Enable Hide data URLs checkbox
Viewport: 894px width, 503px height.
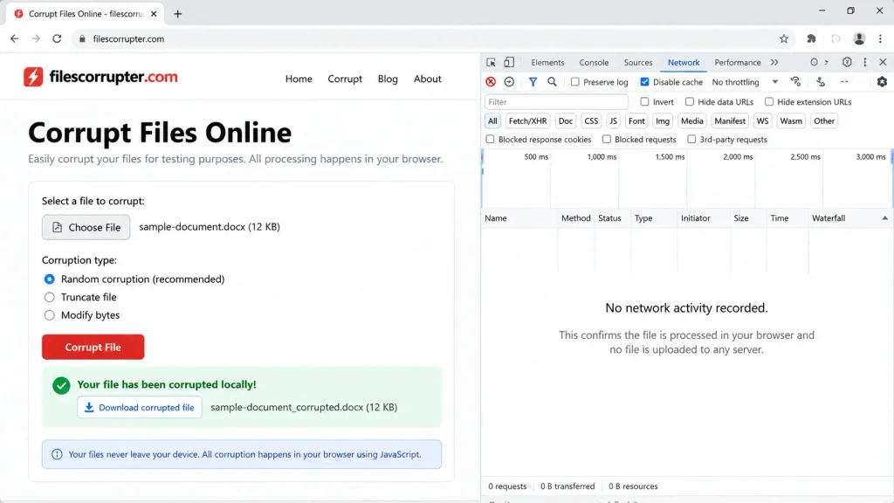[x=690, y=102]
